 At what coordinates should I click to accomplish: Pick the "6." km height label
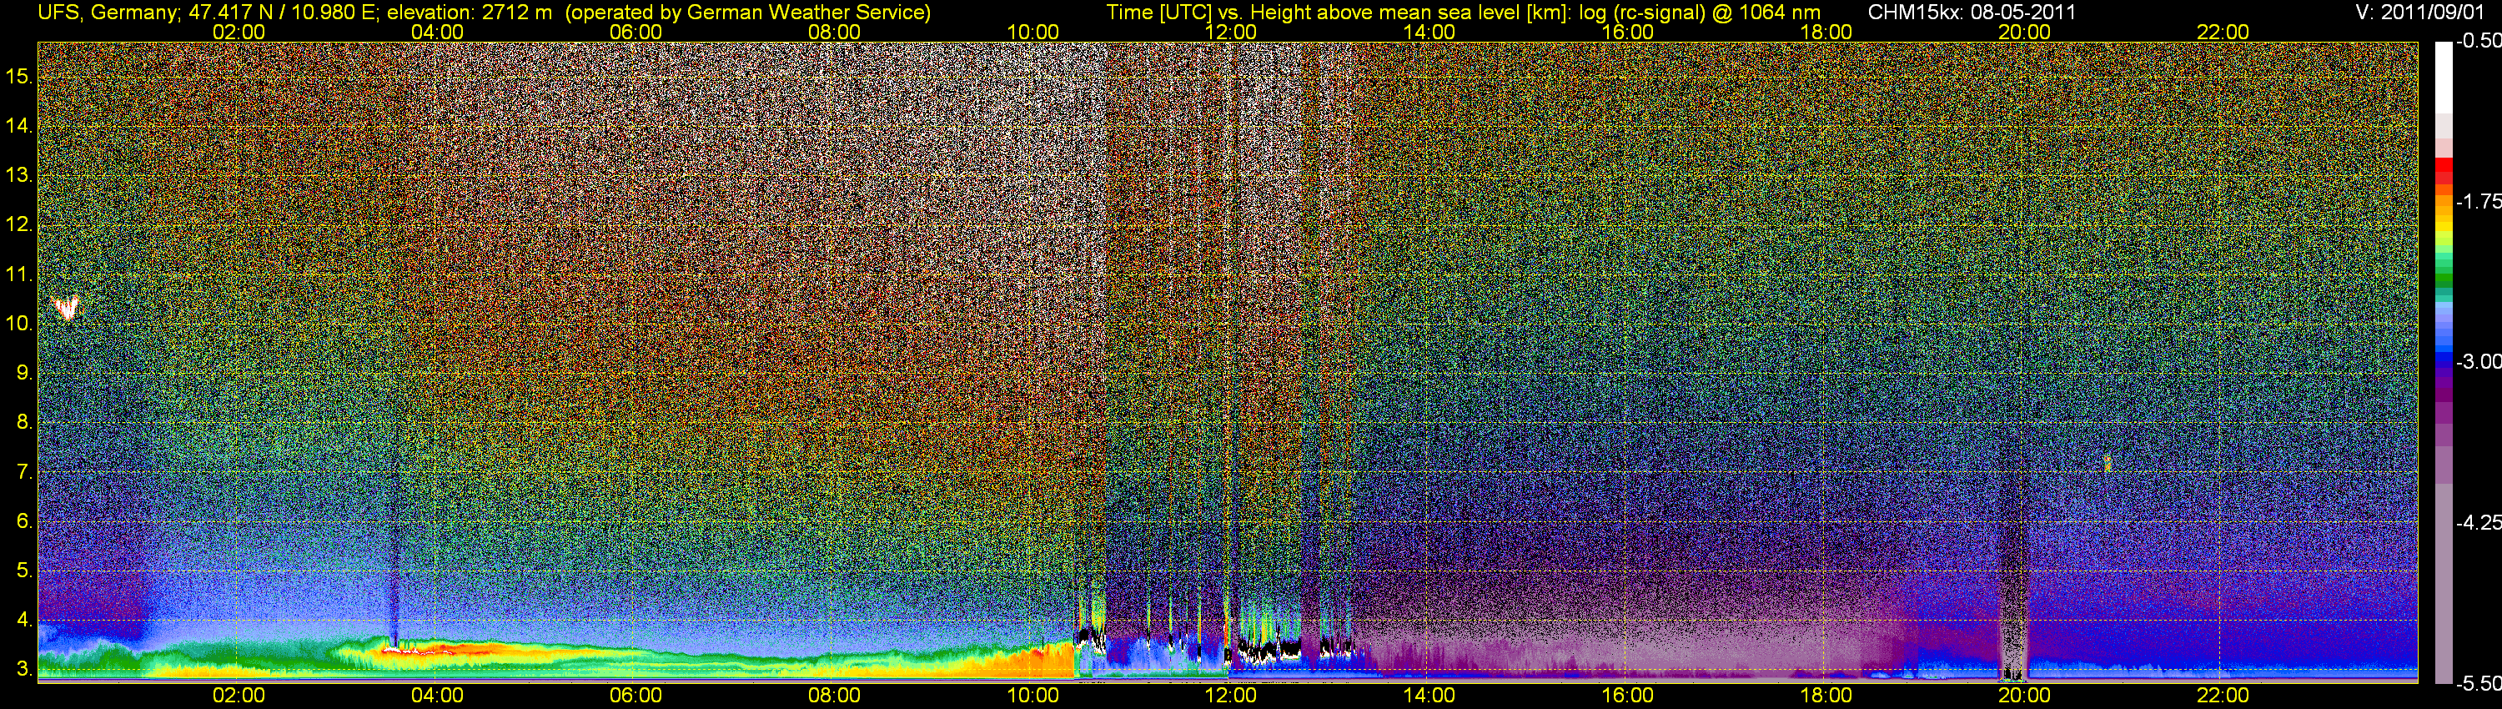(x=24, y=521)
